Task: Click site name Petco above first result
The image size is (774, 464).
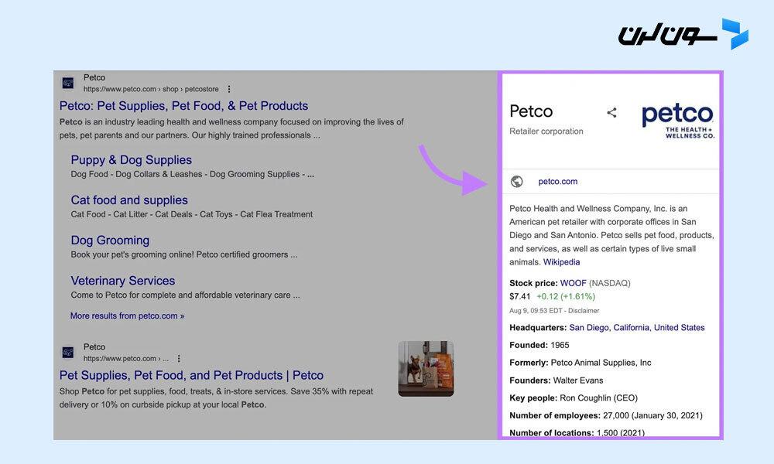Action: click(94, 77)
